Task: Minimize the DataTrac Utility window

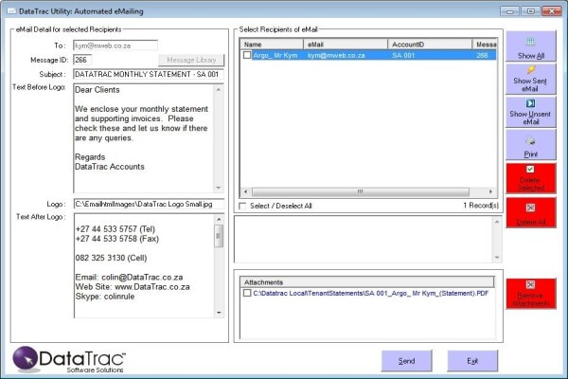Action: click(510, 11)
